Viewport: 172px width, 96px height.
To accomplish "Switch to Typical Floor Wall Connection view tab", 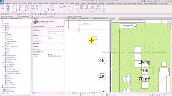I will click(x=100, y=18).
